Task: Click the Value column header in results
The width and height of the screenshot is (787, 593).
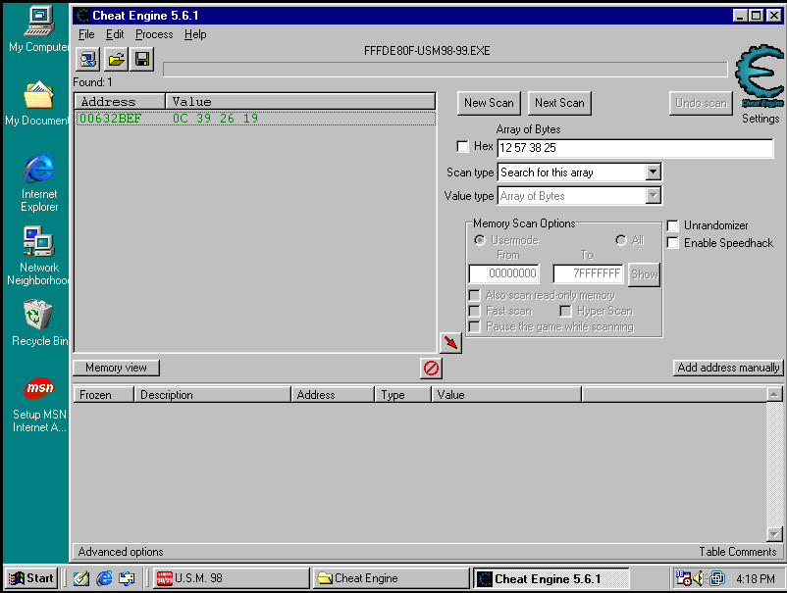Action: (300, 102)
